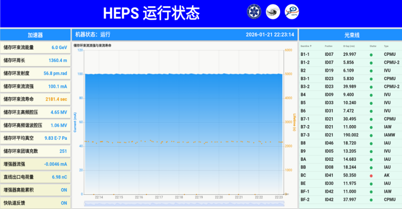Click the 22:18 tick on the time axis
The height and width of the screenshot is (209, 402).
(179, 197)
